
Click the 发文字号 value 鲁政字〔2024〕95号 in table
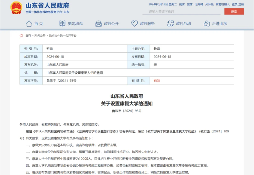coord(61,81)
